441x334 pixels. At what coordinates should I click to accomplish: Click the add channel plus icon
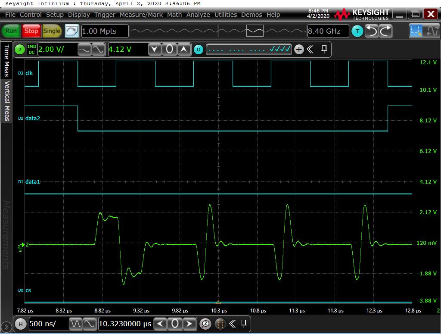click(299, 50)
